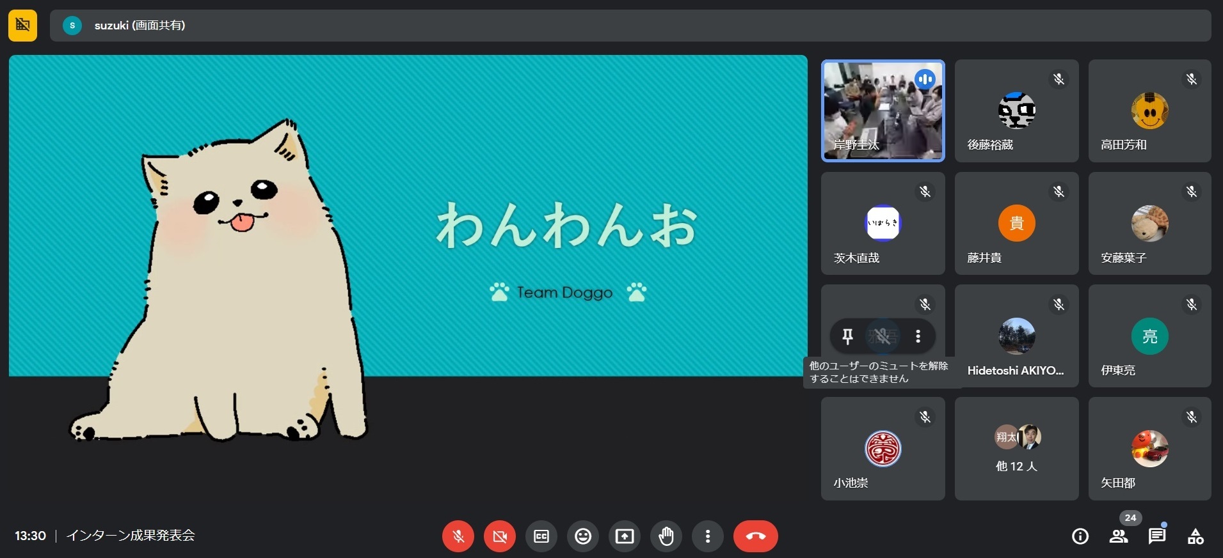1223x558 pixels.
Task: Click the green 亮 avatar of 伊東亮
Action: click(x=1150, y=336)
